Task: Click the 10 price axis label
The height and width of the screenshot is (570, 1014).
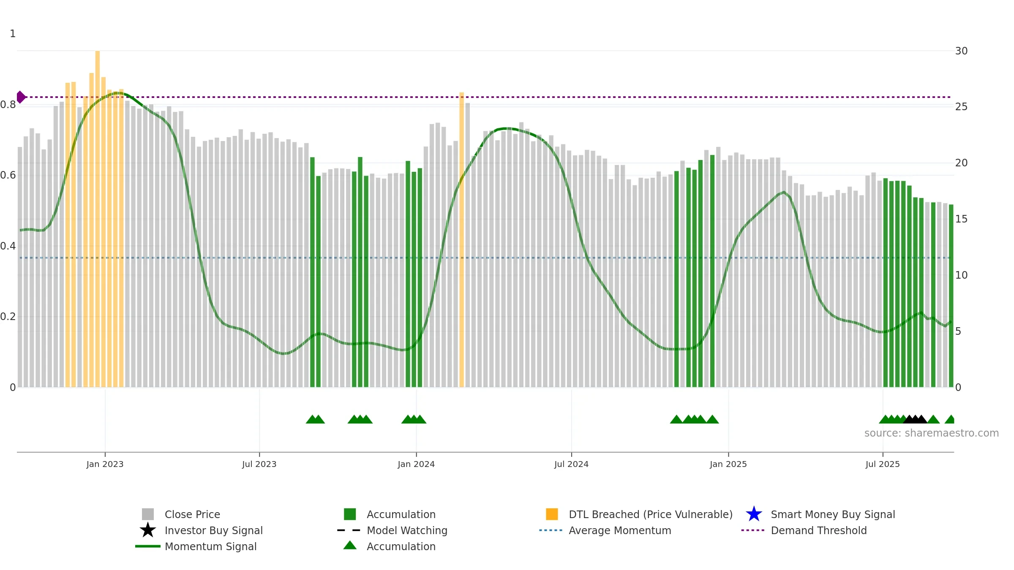Action: [x=961, y=275]
